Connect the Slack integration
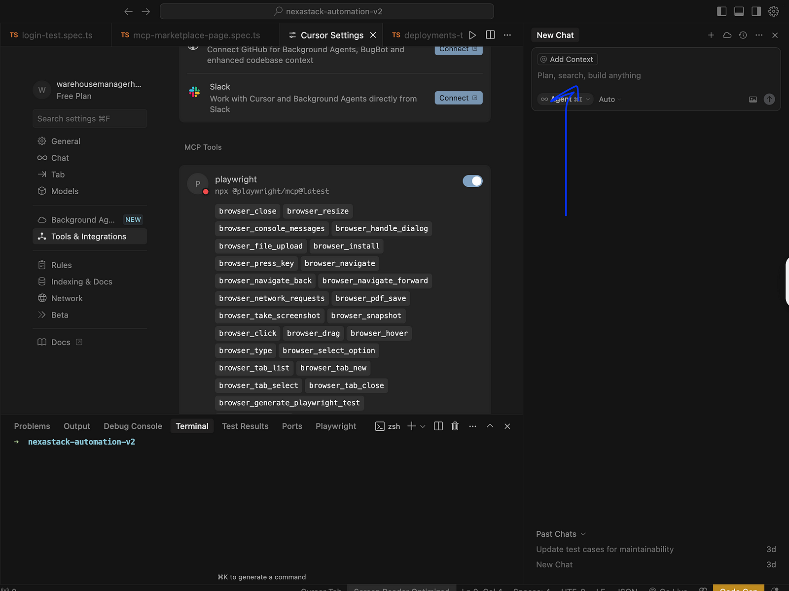789x591 pixels. [x=459, y=98]
